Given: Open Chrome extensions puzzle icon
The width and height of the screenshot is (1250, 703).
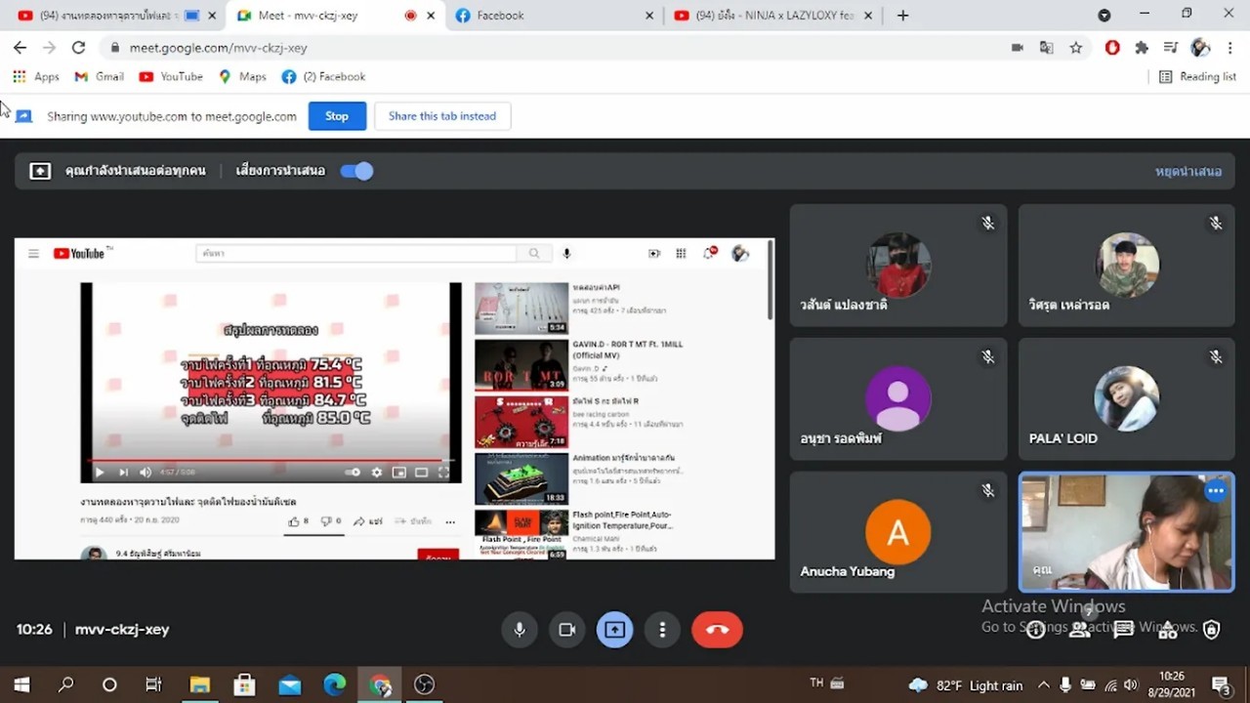Looking at the screenshot, I should point(1142,48).
